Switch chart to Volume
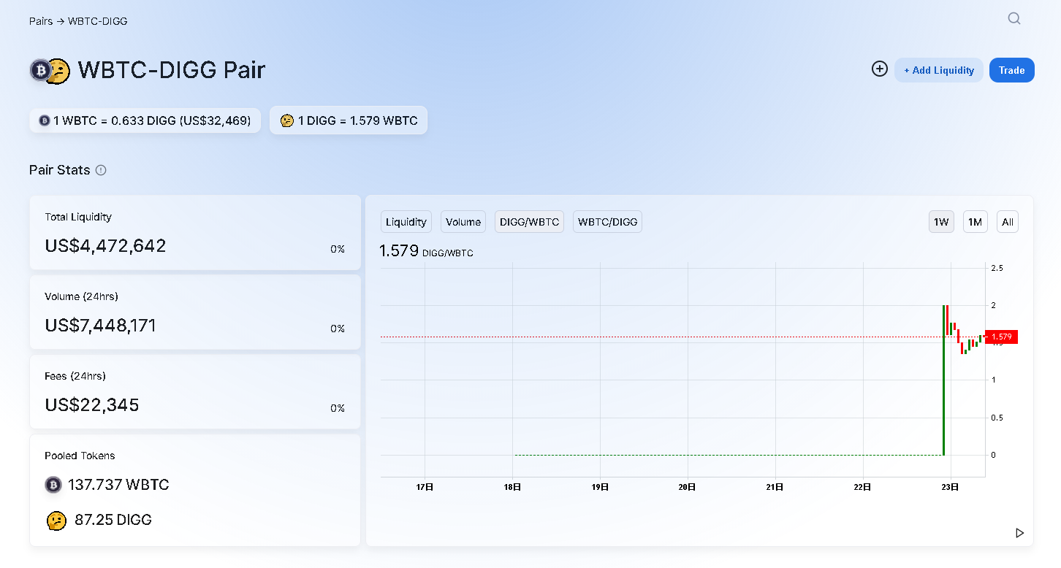The width and height of the screenshot is (1061, 568). (463, 222)
